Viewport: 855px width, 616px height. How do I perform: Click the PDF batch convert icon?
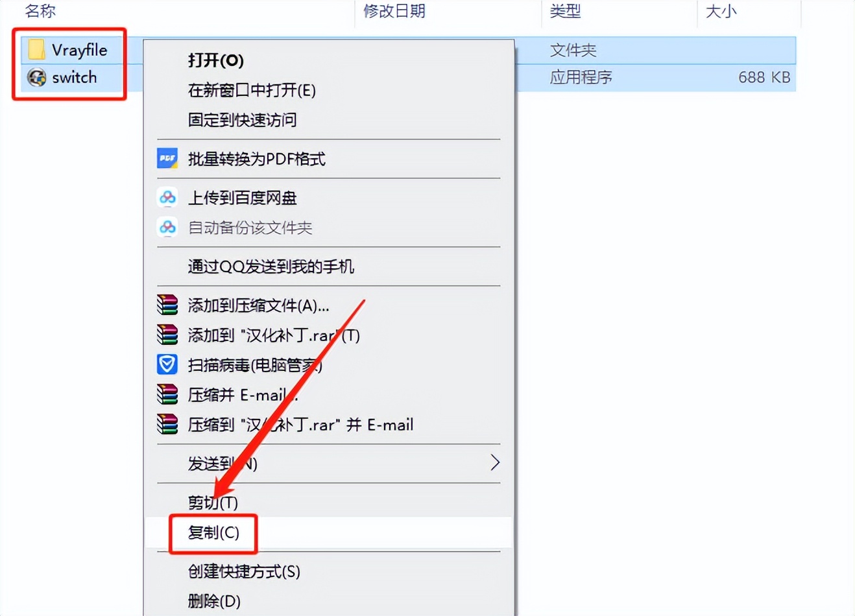167,158
